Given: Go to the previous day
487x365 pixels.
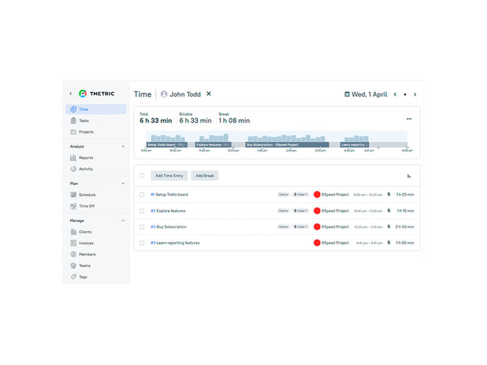Looking at the screenshot, I should tap(395, 94).
